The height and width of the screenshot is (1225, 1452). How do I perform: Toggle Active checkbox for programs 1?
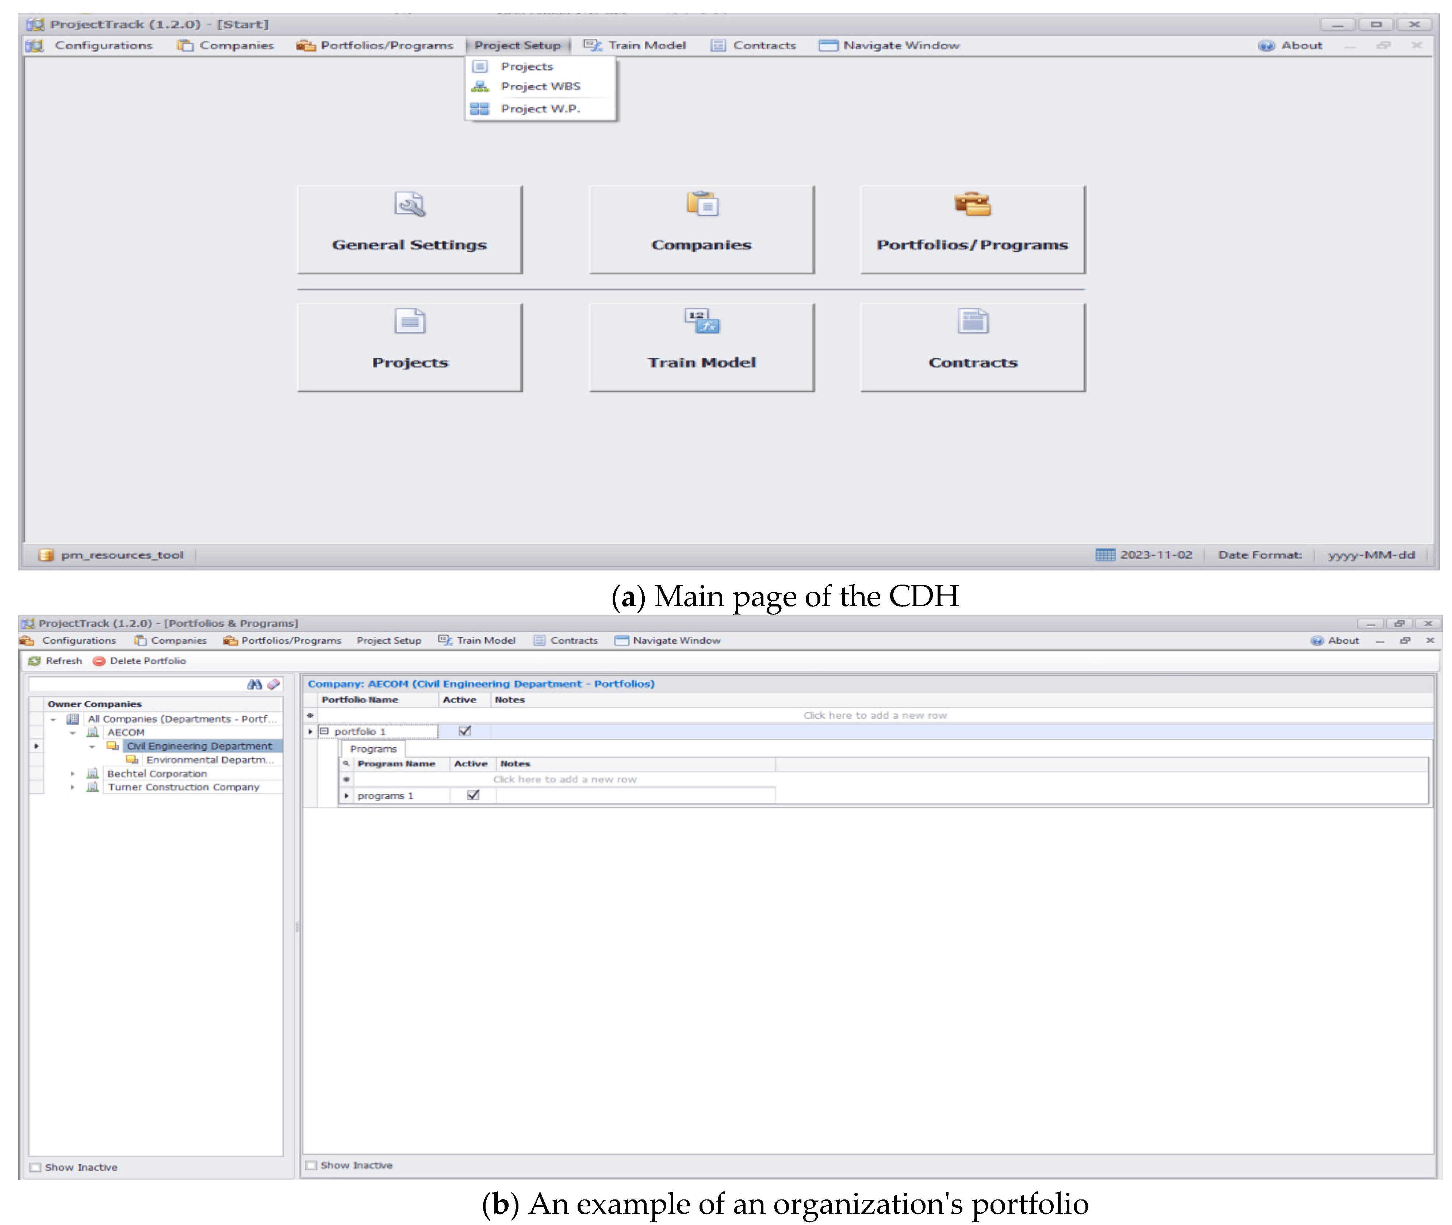pos(473,795)
